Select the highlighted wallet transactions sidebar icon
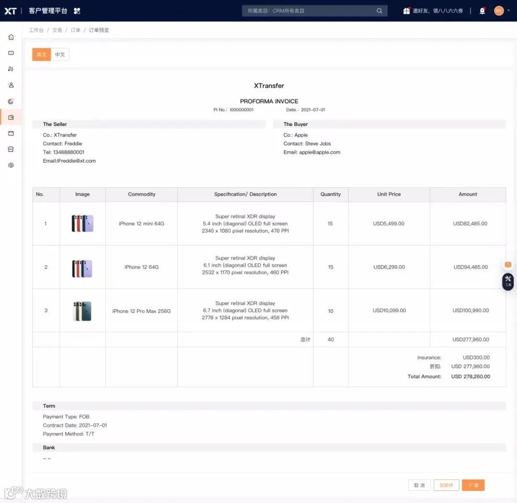The height and width of the screenshot is (503, 517). click(x=11, y=117)
